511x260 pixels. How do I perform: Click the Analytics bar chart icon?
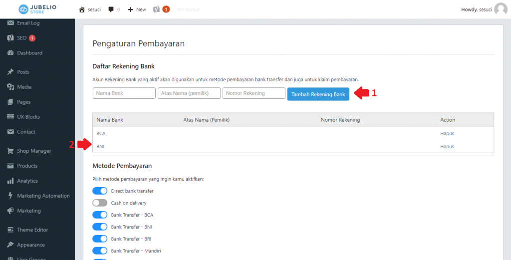pyautogui.click(x=10, y=181)
